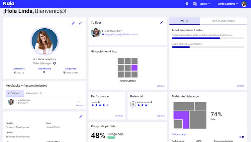Open the help question mark icon
This screenshot has height=142, width=251.
(187, 4)
